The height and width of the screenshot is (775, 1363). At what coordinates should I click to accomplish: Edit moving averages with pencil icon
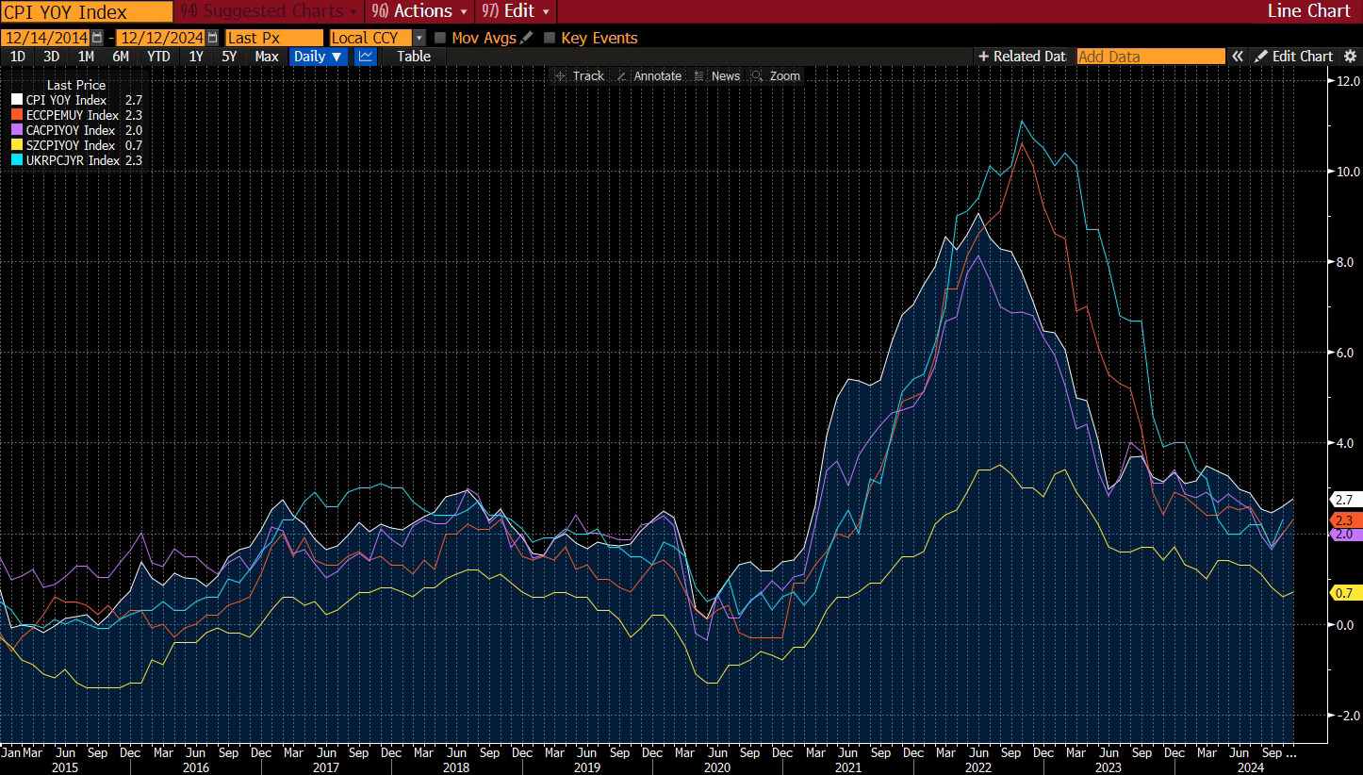point(526,38)
